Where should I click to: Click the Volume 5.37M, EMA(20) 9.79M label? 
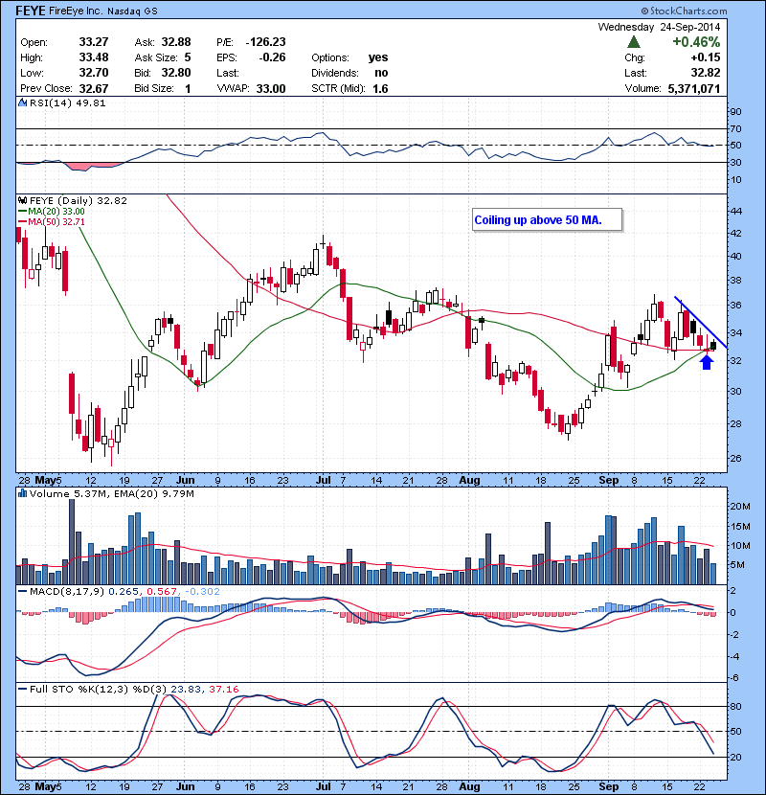[111, 493]
